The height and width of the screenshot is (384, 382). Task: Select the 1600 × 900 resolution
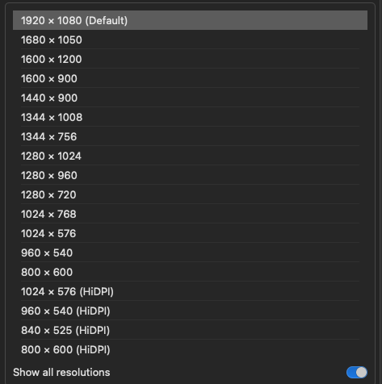(190, 78)
